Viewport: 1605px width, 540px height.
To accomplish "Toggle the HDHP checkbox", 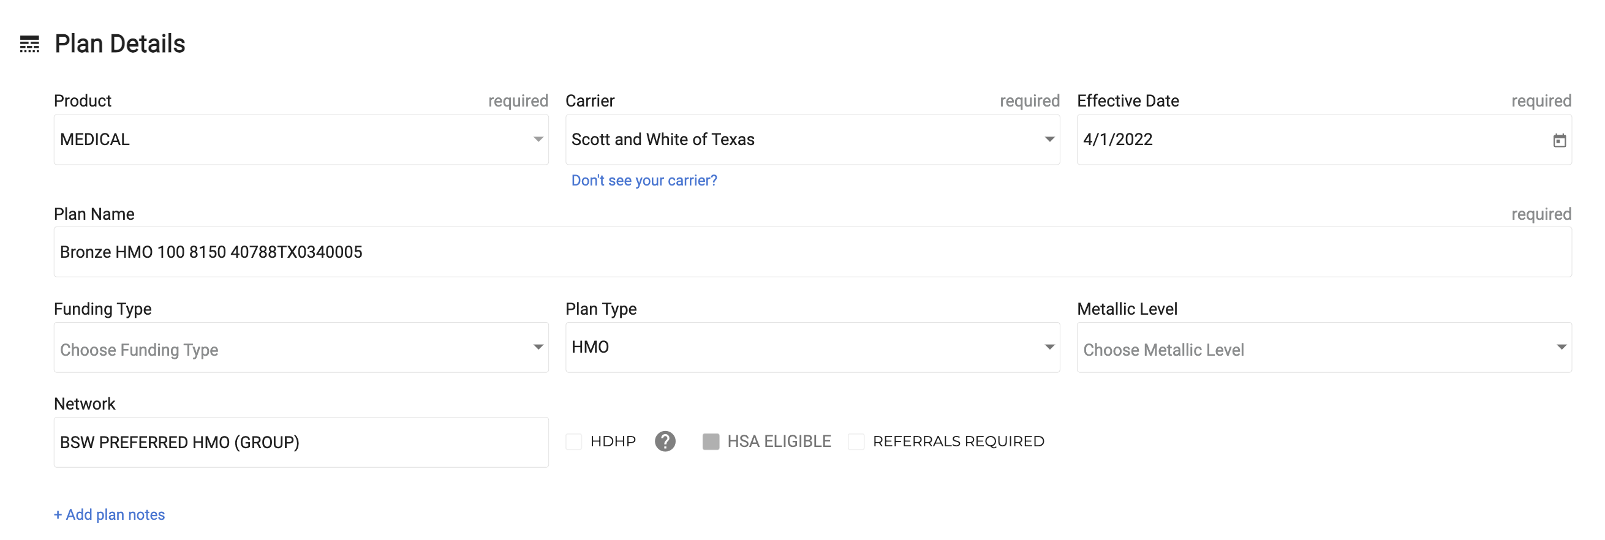I will pos(573,441).
